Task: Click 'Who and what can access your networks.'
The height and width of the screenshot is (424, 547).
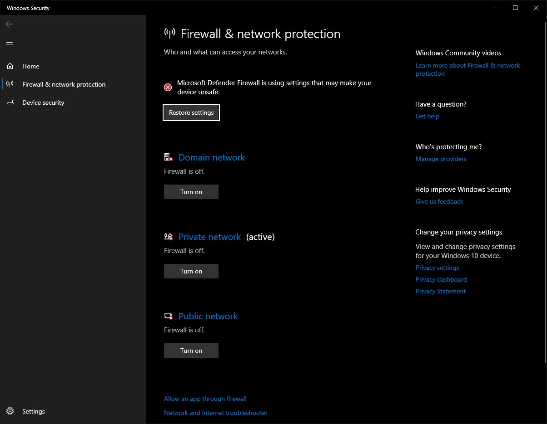Action: click(x=225, y=52)
